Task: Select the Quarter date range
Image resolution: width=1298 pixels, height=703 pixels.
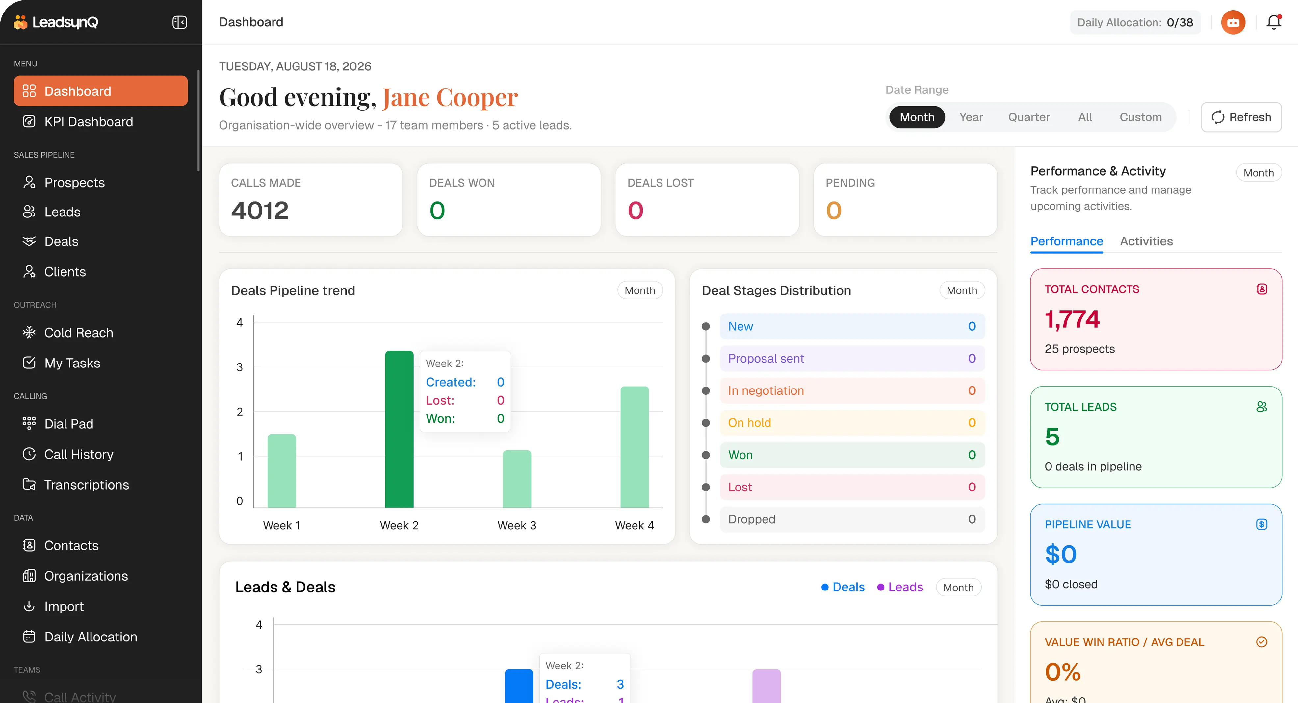Action: 1029,117
